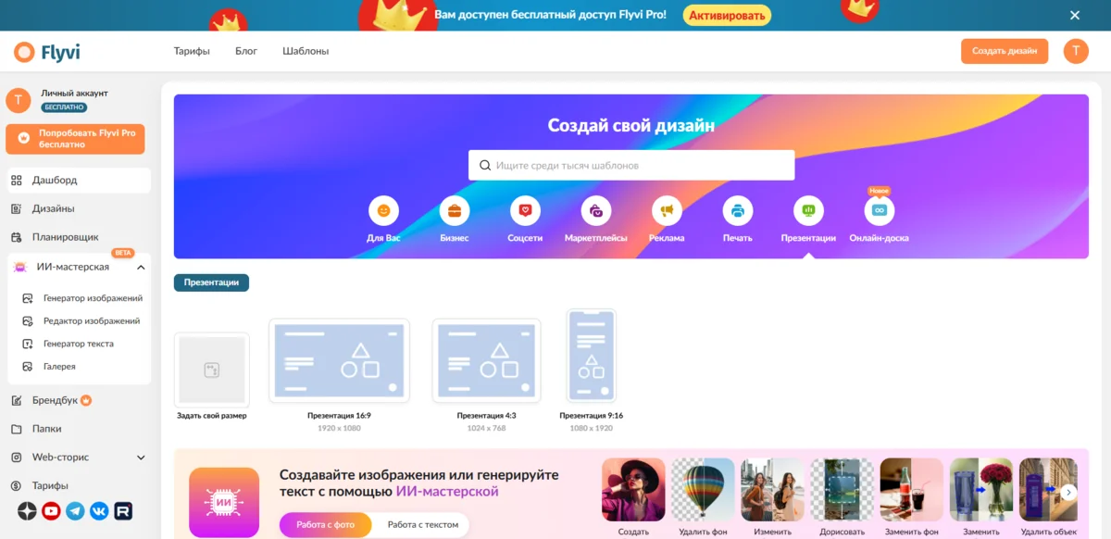Viewport: 1111px width, 539px height.
Task: Select the Бизнес briefcase icon
Action: click(x=455, y=211)
